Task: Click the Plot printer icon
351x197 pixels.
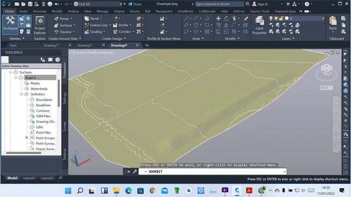Action: (50, 4)
